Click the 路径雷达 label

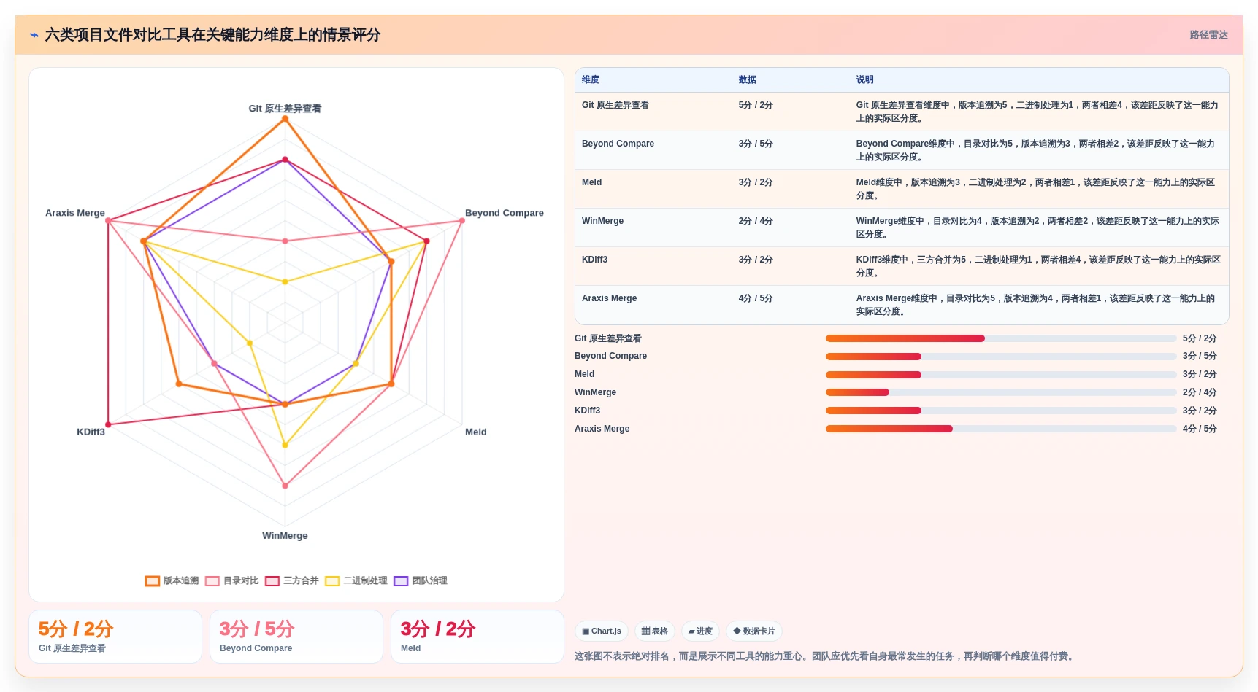pyautogui.click(x=1208, y=35)
